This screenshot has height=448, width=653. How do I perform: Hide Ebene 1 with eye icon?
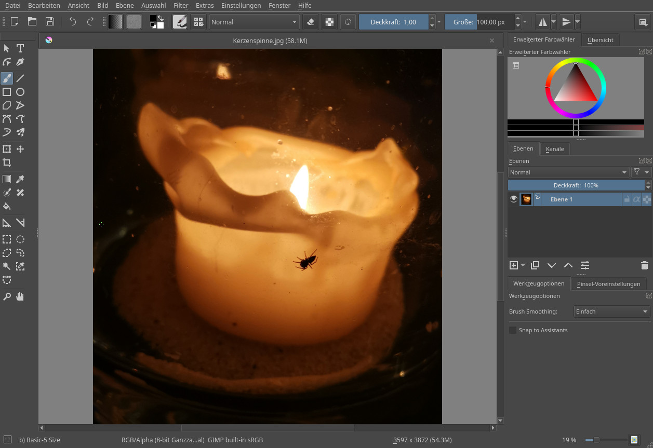coord(514,199)
